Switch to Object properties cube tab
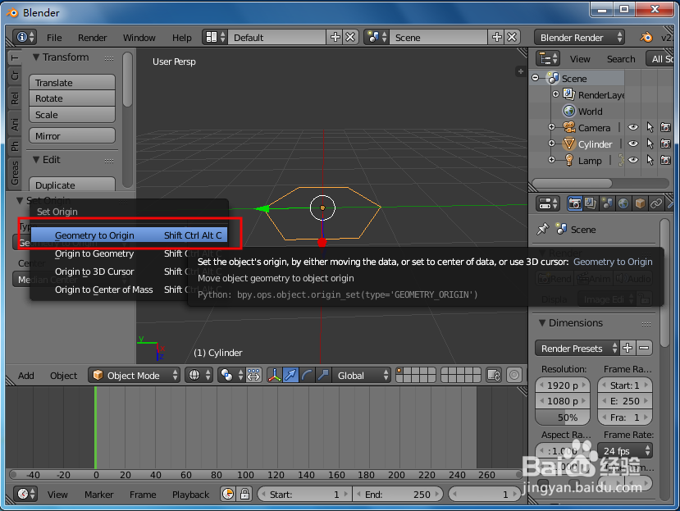680x511 pixels. [640, 203]
